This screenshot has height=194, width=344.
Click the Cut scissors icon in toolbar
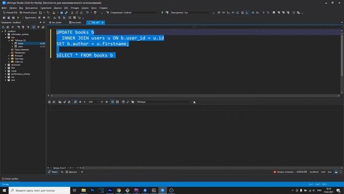[x=72, y=13]
